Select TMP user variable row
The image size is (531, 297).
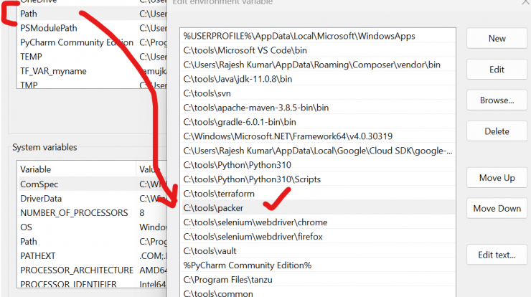click(x=92, y=84)
